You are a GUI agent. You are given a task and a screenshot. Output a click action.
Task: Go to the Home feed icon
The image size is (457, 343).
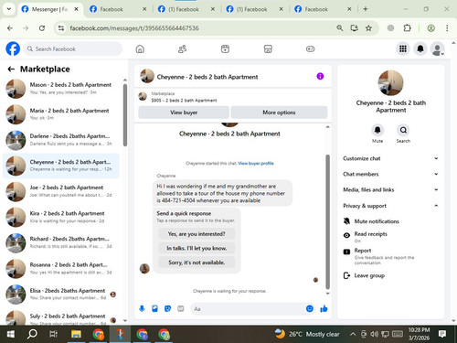point(140,48)
